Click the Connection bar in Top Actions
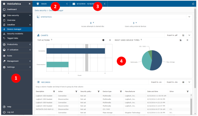 [x=76, y=51]
